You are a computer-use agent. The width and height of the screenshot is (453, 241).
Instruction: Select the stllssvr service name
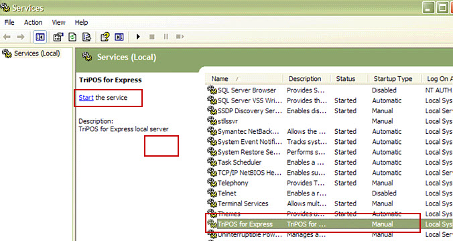click(x=228, y=121)
